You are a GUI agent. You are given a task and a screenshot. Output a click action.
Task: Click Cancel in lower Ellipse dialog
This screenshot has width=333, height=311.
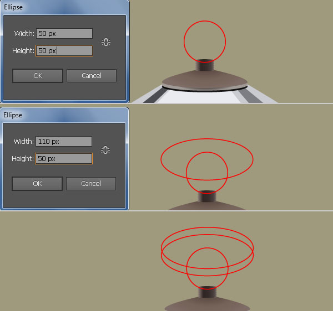91,184
